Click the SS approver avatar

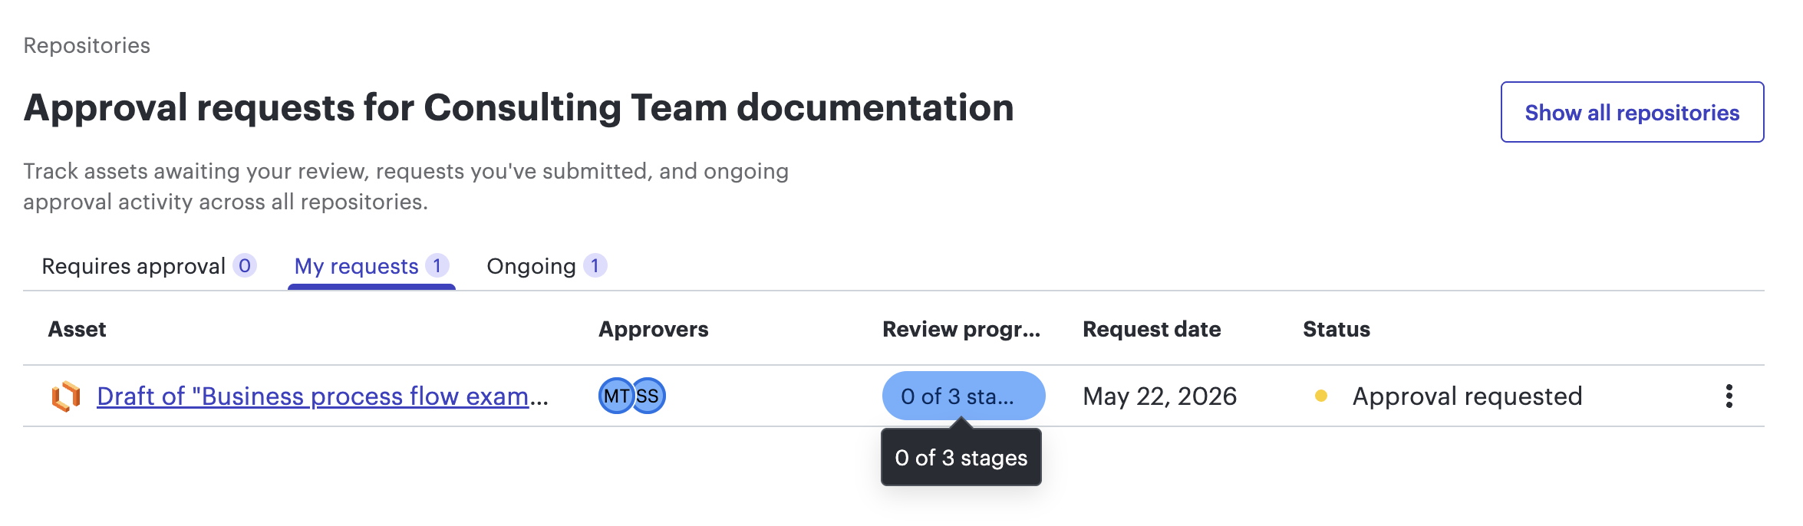(649, 396)
